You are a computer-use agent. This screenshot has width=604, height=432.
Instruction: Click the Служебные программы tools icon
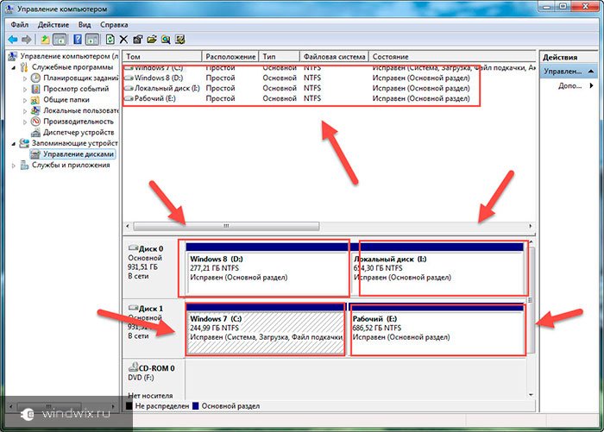(x=24, y=67)
